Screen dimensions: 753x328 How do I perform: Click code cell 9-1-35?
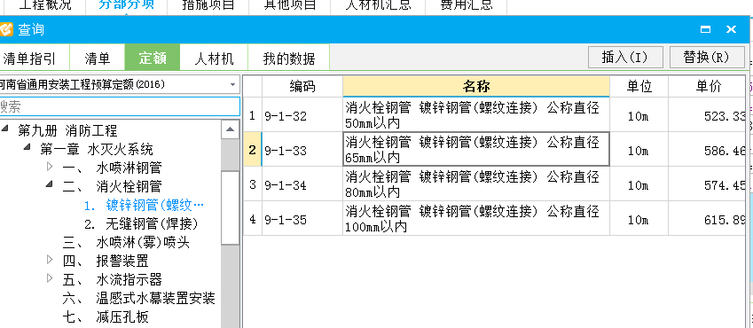(302, 219)
